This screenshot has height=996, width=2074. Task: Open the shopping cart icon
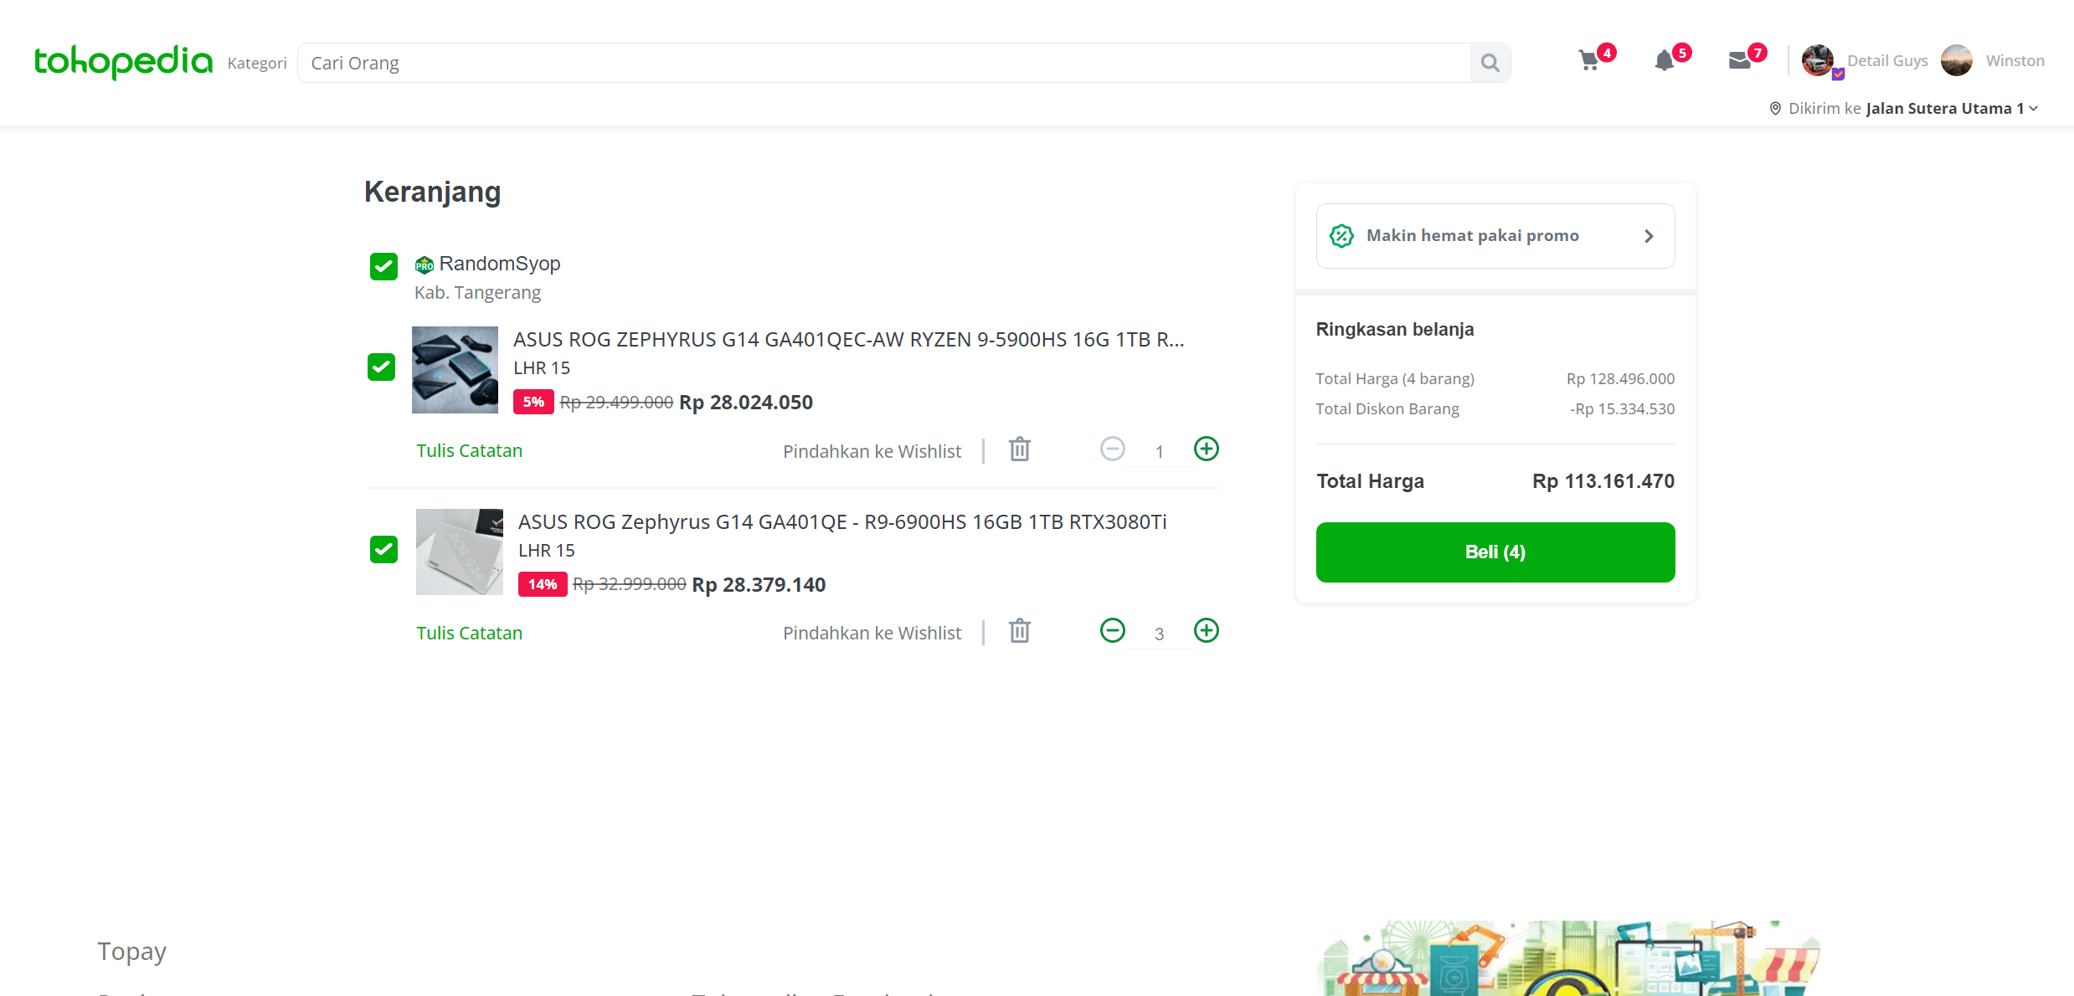tap(1591, 61)
